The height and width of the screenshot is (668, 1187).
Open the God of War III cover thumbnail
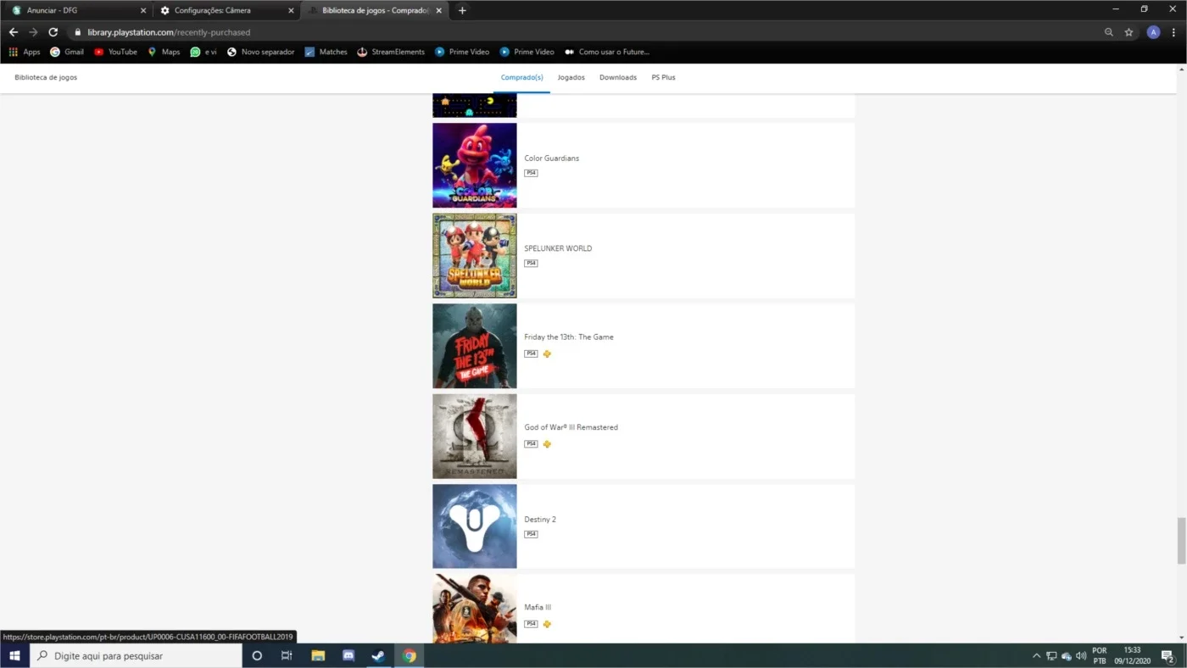(x=475, y=437)
